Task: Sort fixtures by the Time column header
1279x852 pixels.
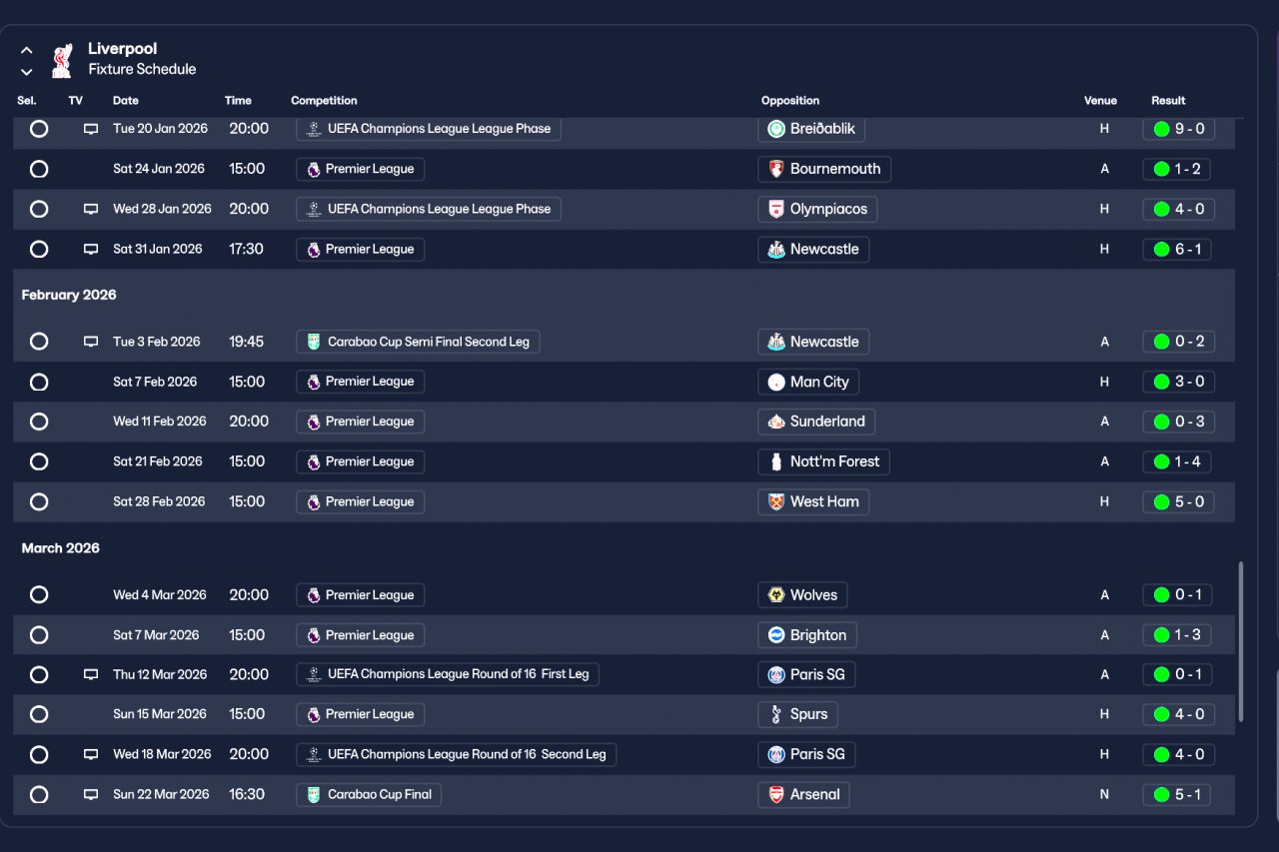Action: pyautogui.click(x=238, y=101)
